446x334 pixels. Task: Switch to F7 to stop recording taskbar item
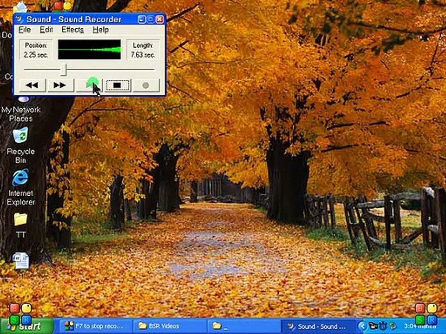[x=95, y=326]
